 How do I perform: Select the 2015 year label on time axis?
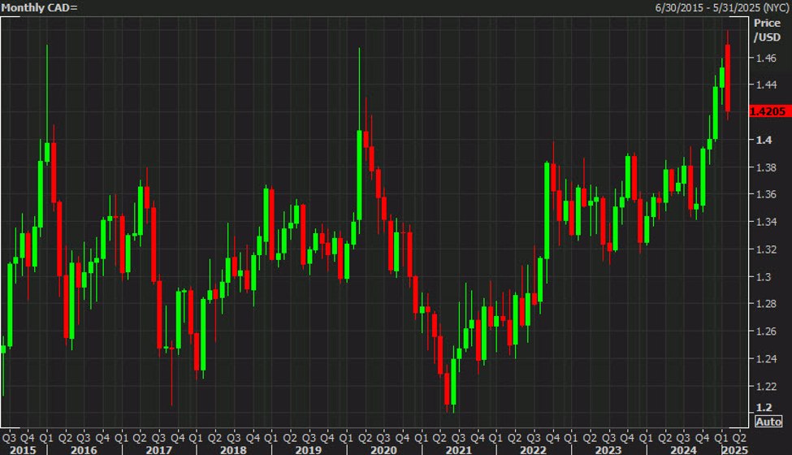pyautogui.click(x=23, y=448)
